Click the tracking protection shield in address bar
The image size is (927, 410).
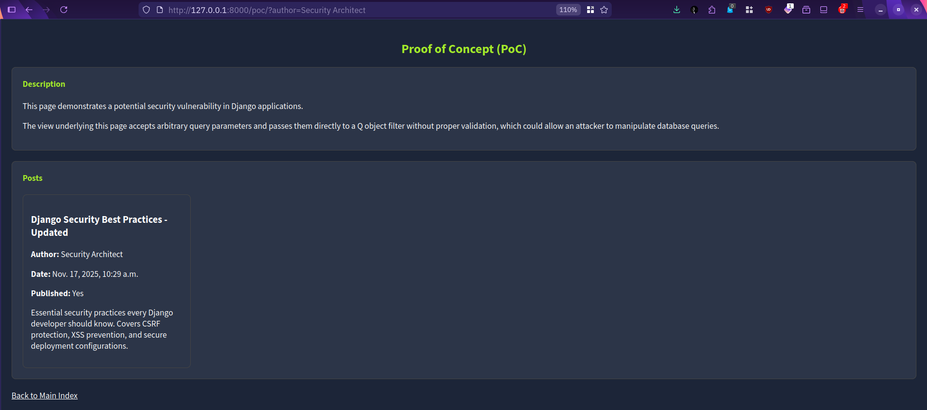point(146,10)
